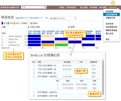Select student name Amanda Tsai
The width and height of the screenshot is (121, 101).
(x=14, y=45)
